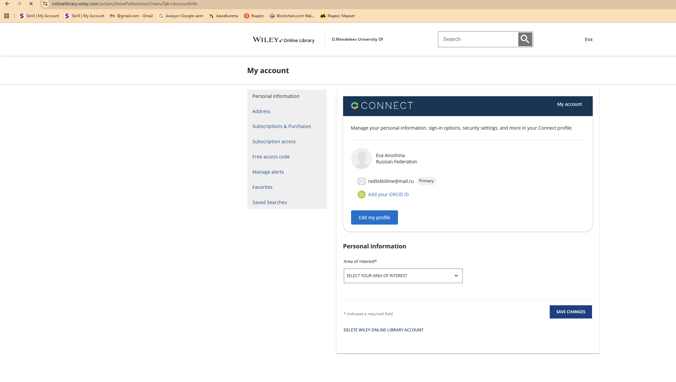676x382 pixels.
Task: Expand the Area of interest dropdown
Action: (403, 276)
